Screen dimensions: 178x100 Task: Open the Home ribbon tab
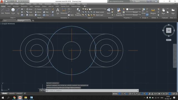point(3,6)
